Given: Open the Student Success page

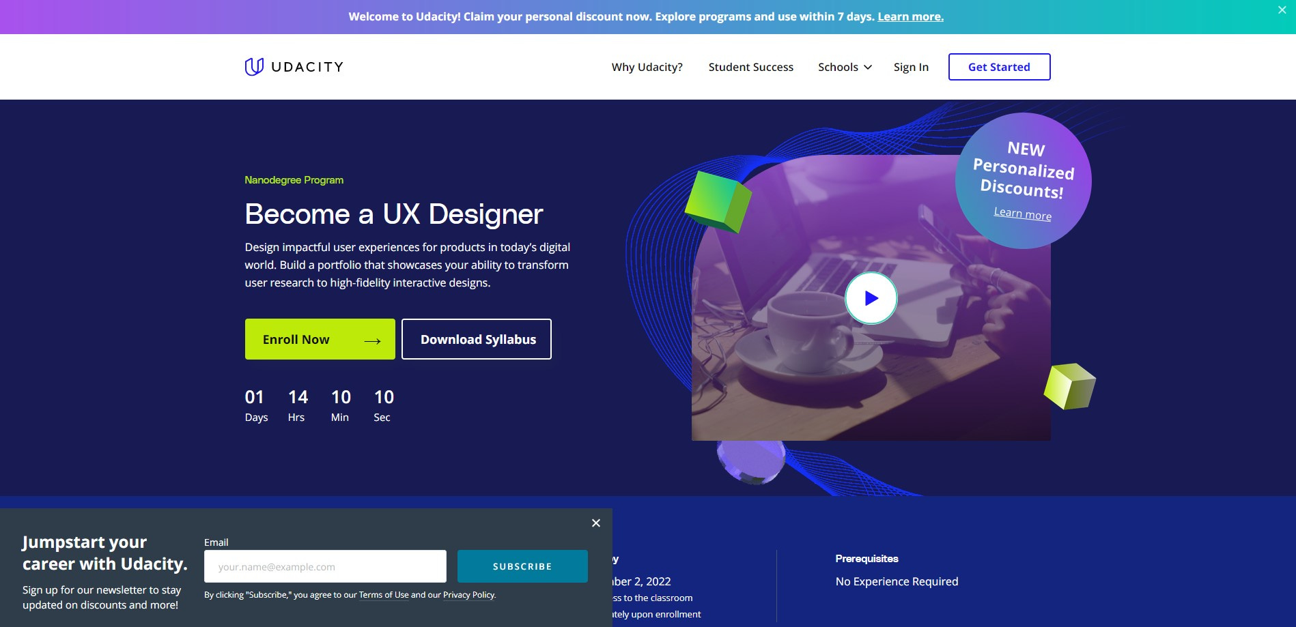Looking at the screenshot, I should click(x=750, y=67).
